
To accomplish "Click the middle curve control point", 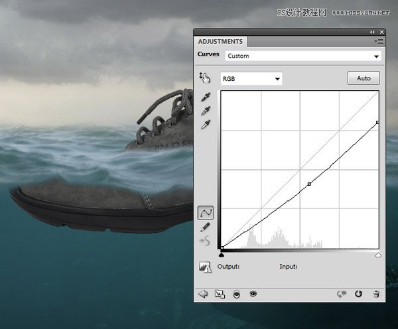I will (x=309, y=184).
